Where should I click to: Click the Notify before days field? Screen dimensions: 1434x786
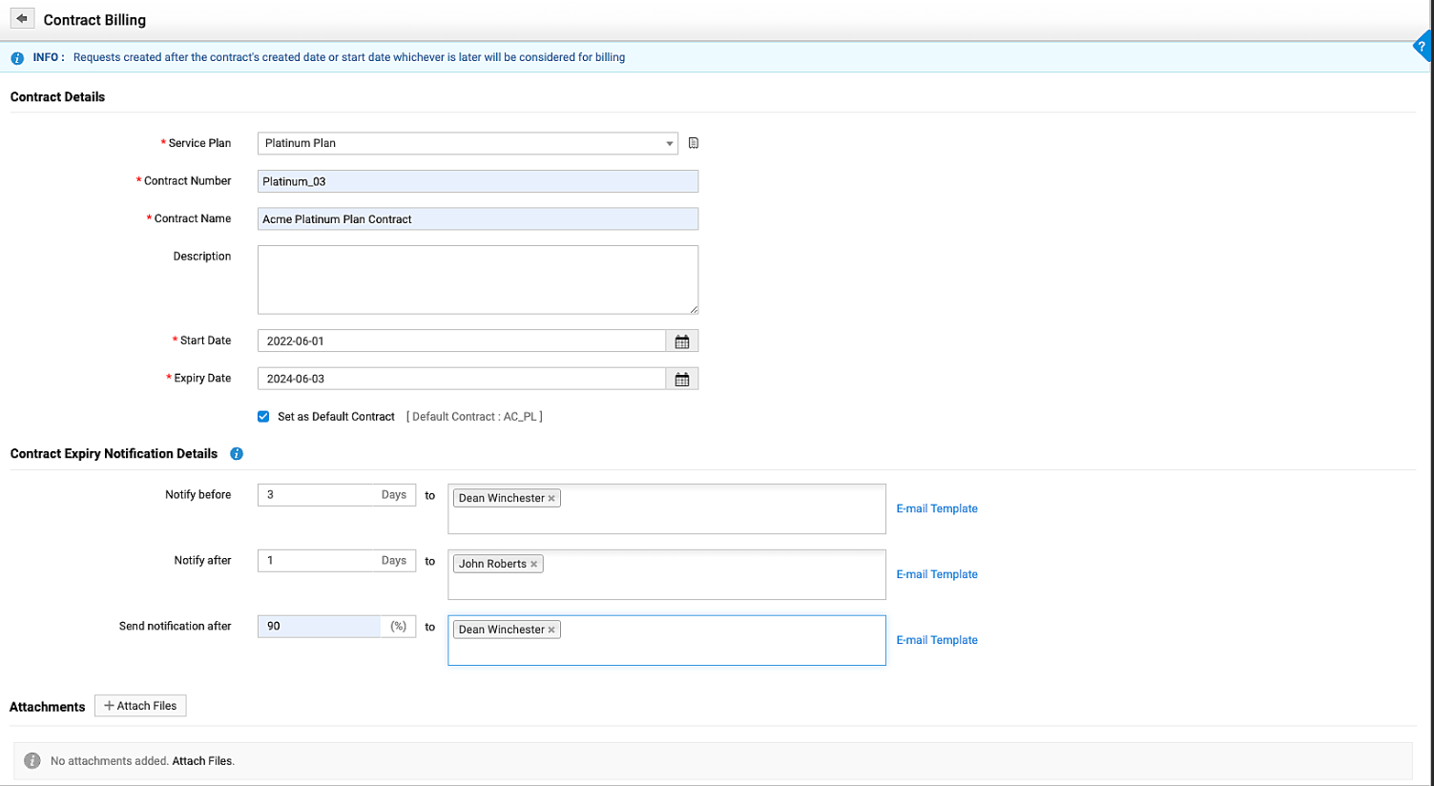pyautogui.click(x=320, y=495)
